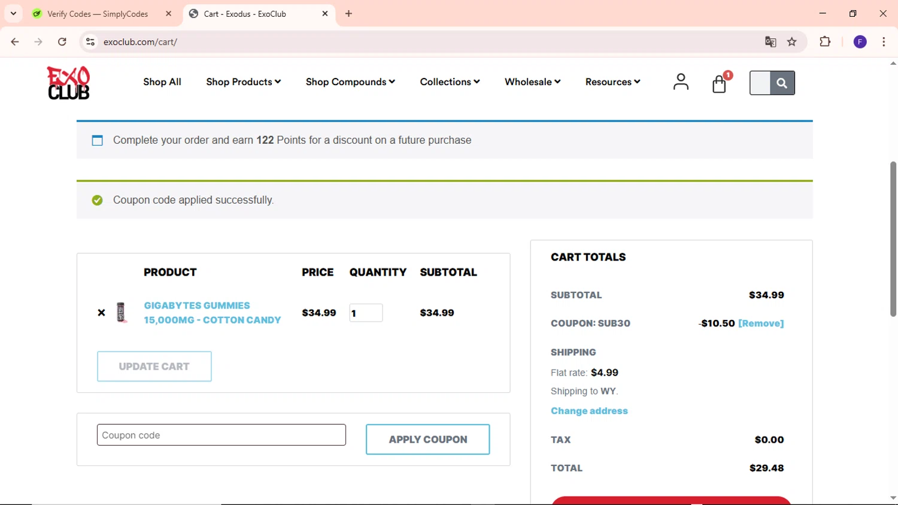Click the address bar URL
Image resolution: width=898 pixels, height=505 pixels.
click(140, 42)
